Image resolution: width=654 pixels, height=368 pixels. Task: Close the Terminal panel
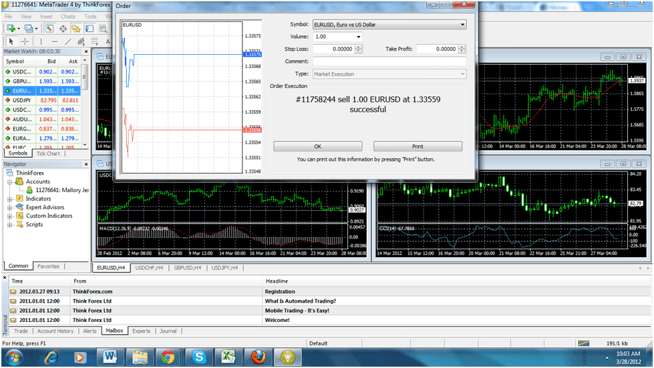click(x=5, y=277)
